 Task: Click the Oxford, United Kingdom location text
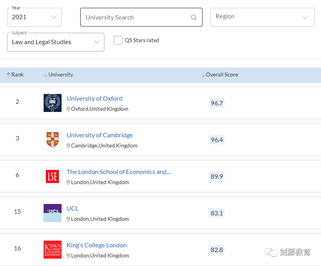pos(100,109)
